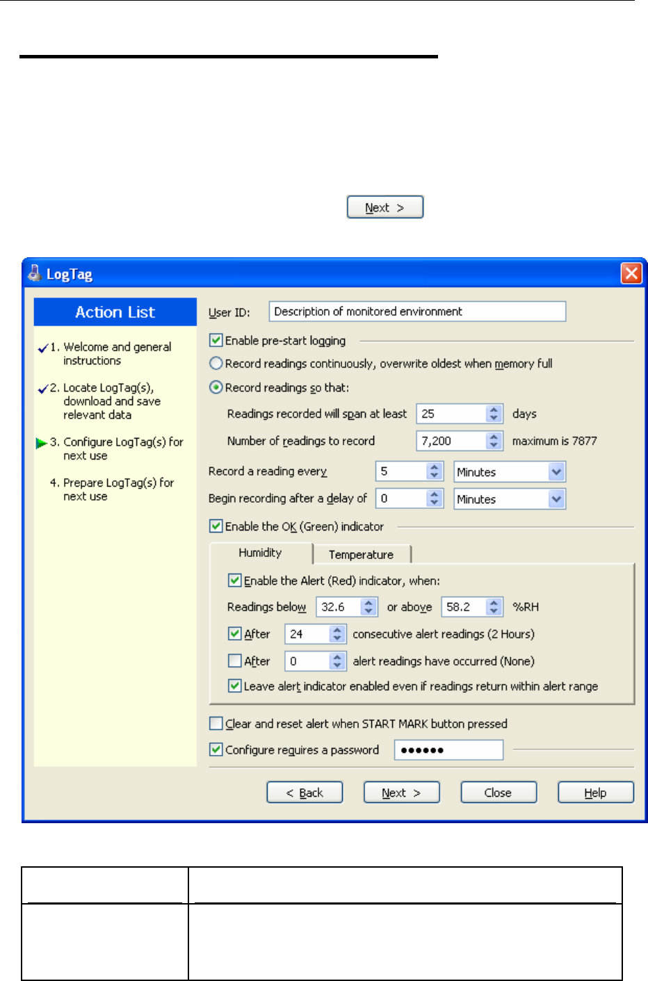This screenshot has width=648, height=981.
Task: Click the text maximum is 7877
Action: coord(555,441)
